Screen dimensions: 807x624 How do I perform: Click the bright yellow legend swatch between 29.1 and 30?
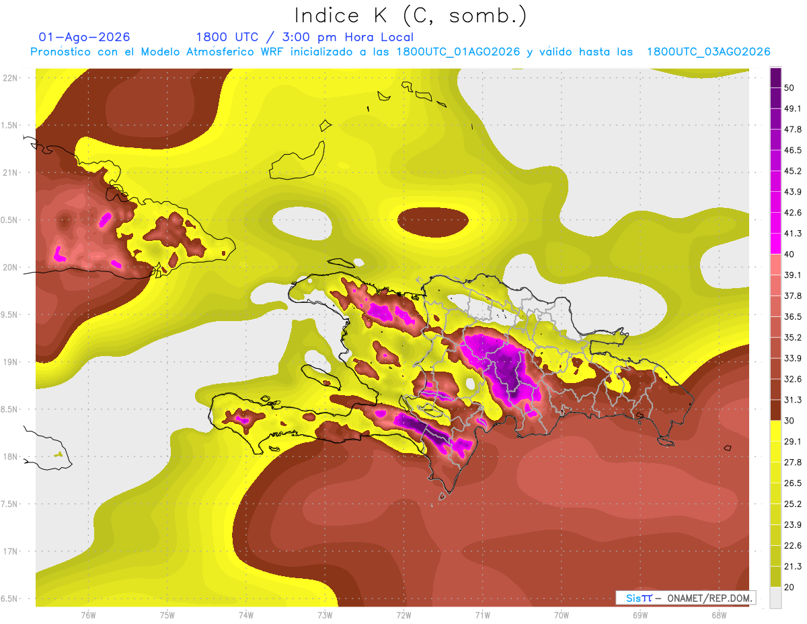tap(775, 431)
